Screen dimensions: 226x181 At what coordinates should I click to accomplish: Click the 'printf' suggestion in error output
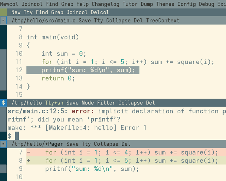tap(102, 119)
